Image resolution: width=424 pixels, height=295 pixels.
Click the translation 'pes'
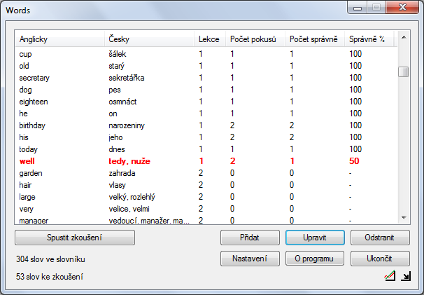[115, 90]
